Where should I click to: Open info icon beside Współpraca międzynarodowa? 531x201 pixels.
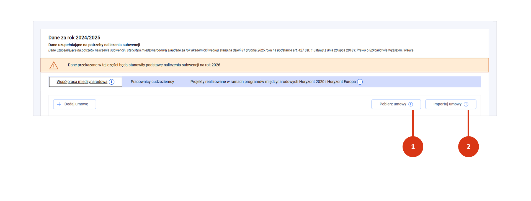112,82
